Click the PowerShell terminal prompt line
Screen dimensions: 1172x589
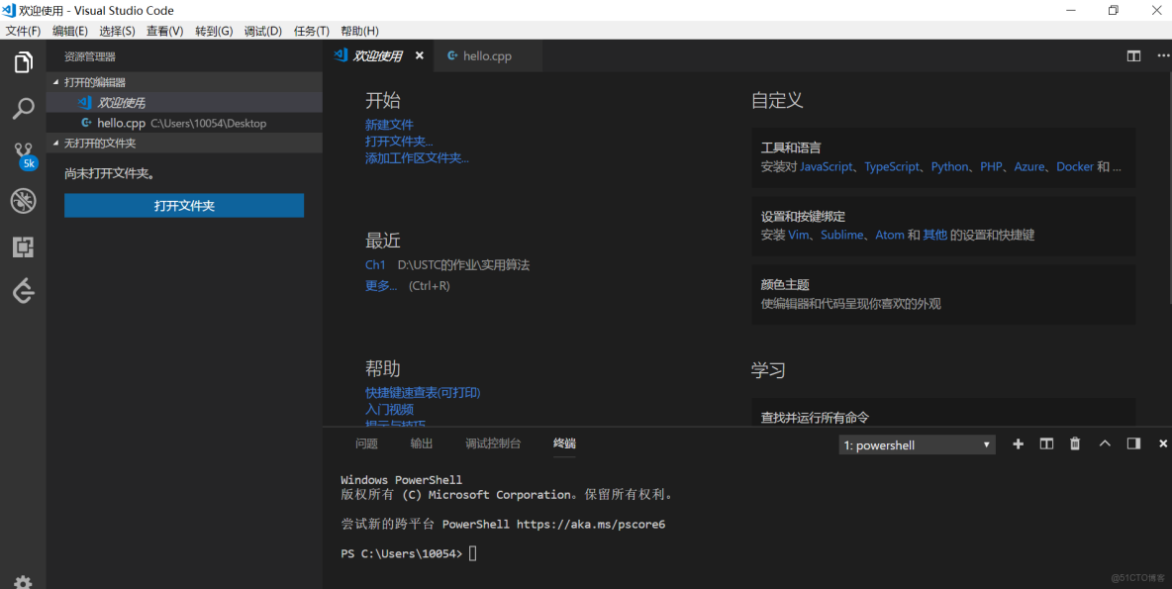click(408, 553)
